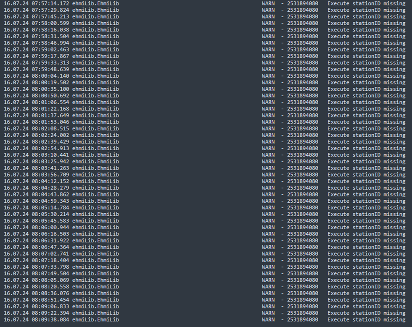Click WARN on the 07:58:46.994 line

tap(268, 43)
